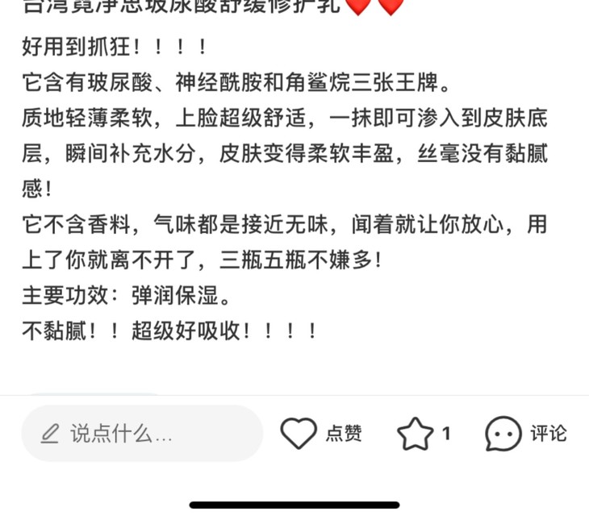The image size is (589, 520).
Task: Tap the line starting with 它不含香料
Action: [285, 224]
